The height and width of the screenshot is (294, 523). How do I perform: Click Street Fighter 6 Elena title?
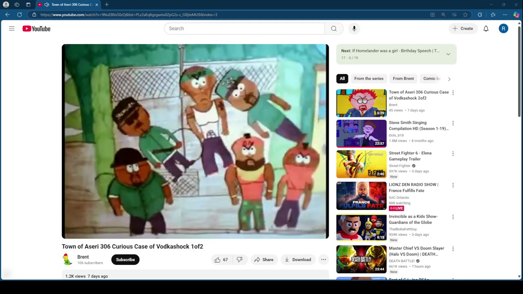click(x=410, y=156)
